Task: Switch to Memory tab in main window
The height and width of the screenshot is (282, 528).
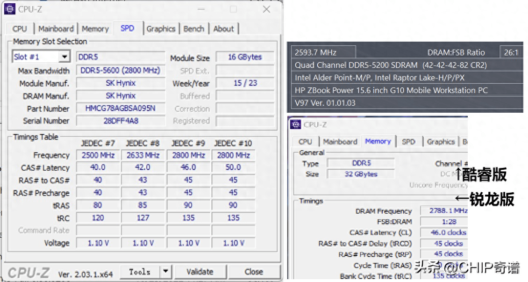Action: (95, 29)
